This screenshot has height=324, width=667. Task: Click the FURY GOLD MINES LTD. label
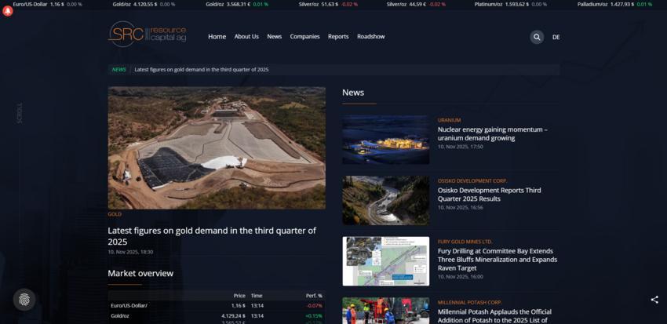click(465, 242)
